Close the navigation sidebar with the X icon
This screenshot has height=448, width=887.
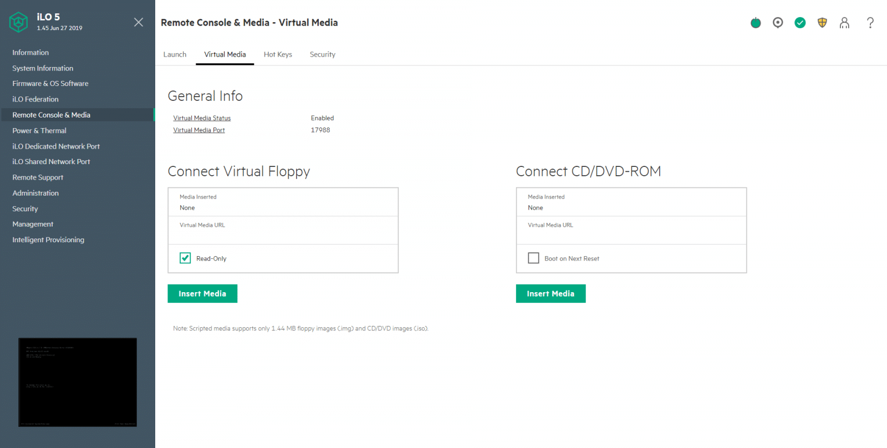139,22
